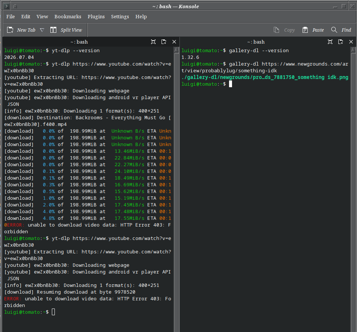Viewport: 357px width, 332px height.
Task: Click the 'gallery-dl --version' command line
Action: point(235,50)
